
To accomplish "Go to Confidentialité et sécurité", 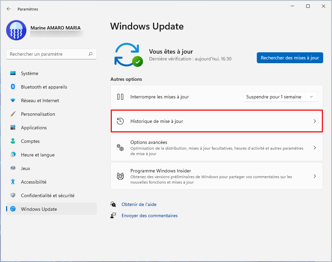I will (x=51, y=195).
